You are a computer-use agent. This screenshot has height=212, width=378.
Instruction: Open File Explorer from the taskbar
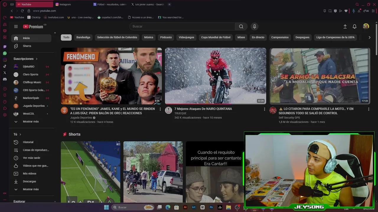228,207
